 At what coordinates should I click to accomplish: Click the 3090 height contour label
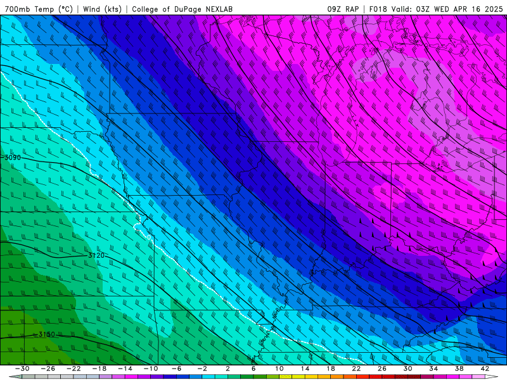[12, 157]
